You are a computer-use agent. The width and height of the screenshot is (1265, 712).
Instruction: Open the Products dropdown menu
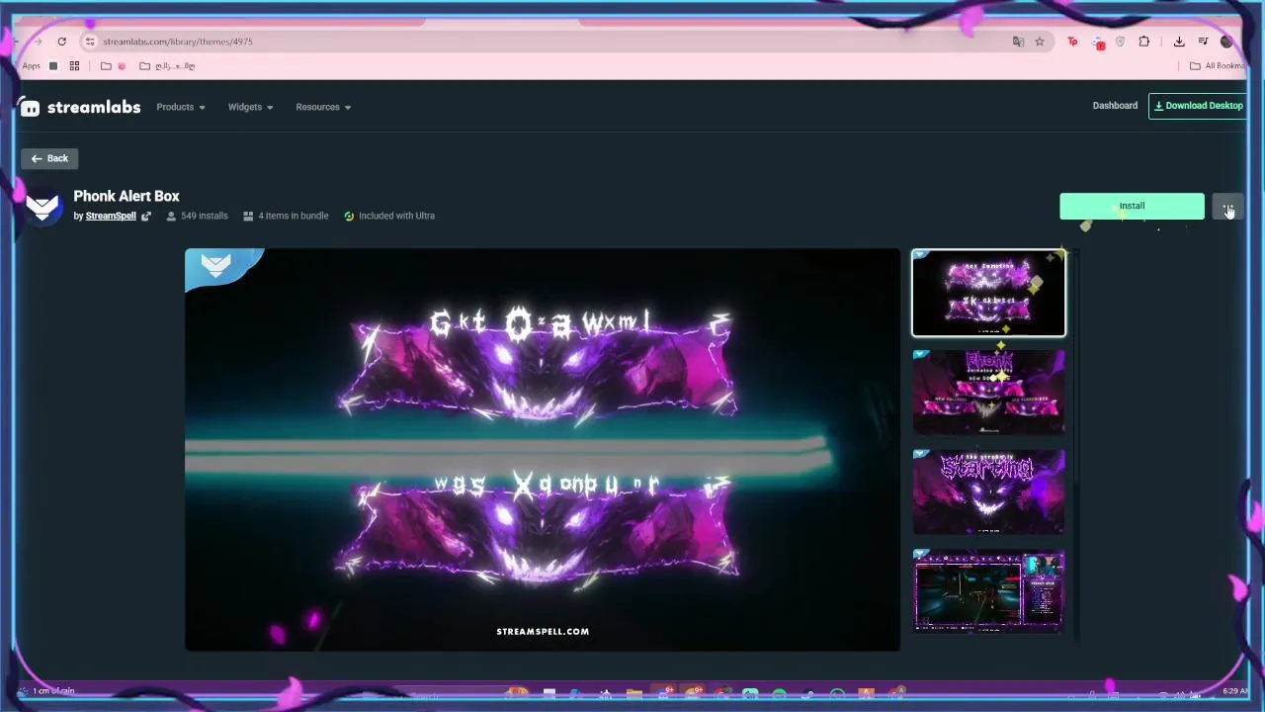tap(180, 107)
